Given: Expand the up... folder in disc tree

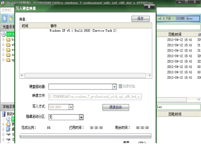Looking at the screenshot, I should click(3, 60).
